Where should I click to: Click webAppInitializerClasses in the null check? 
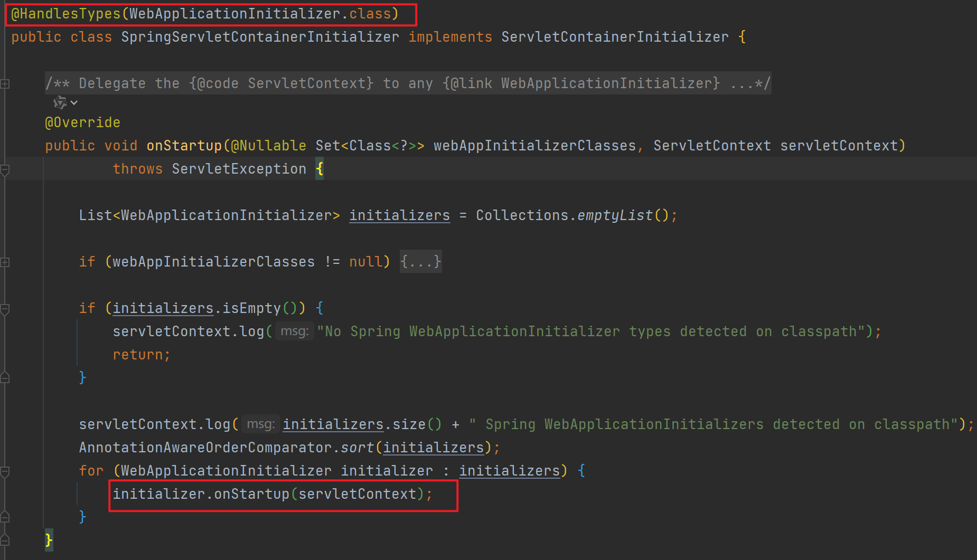(x=214, y=262)
